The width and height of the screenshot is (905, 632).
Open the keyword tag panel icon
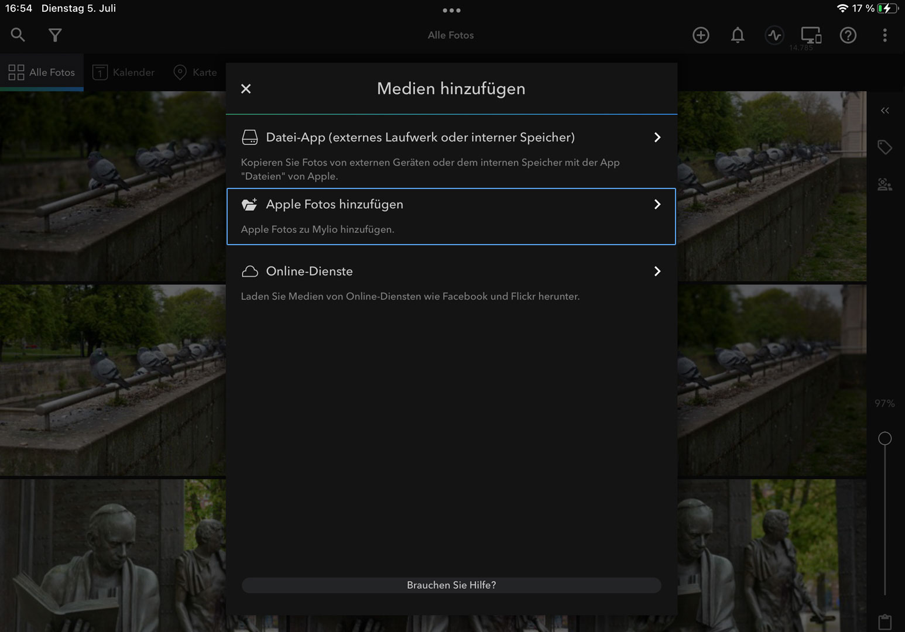coord(885,147)
